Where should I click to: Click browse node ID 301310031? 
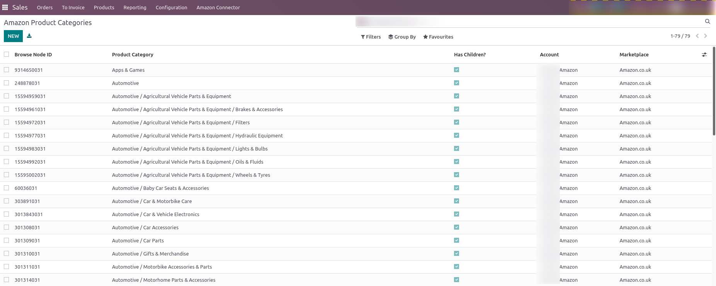(27, 254)
